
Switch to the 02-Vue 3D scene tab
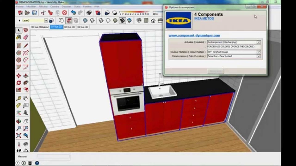tap(69, 27)
